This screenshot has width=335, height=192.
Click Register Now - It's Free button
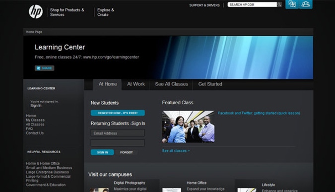pos(118,113)
